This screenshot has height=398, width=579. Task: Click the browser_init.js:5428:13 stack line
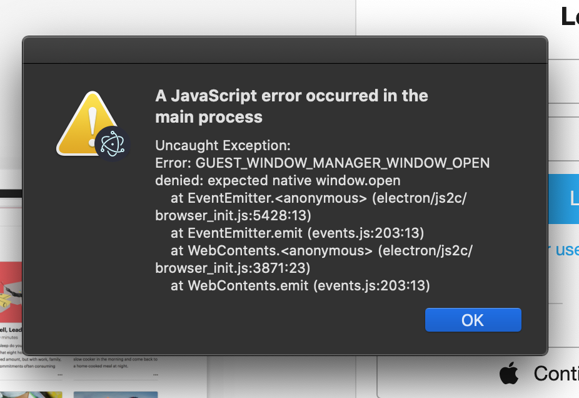233,215
